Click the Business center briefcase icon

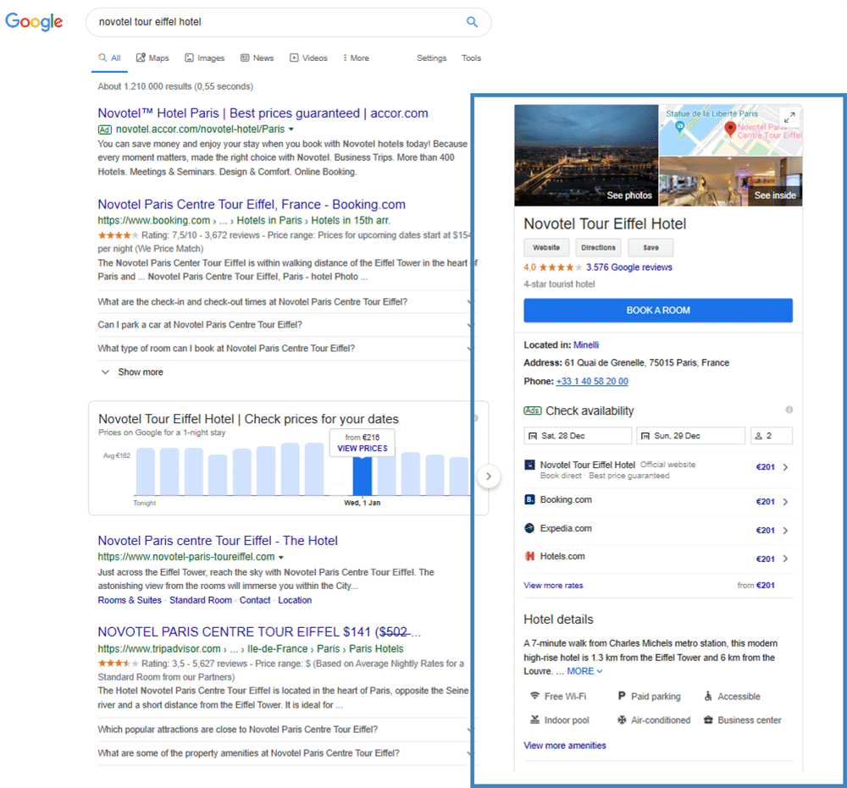coord(707,719)
